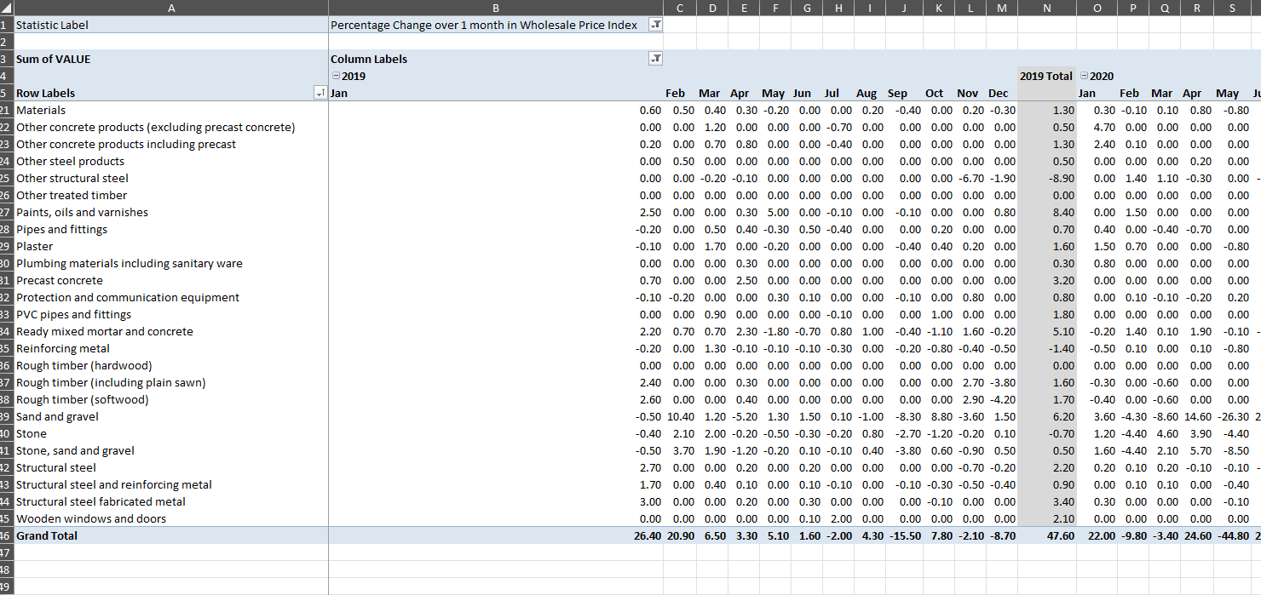Click Sand and gravel 2019 total 6.20
Image resolution: width=1261 pixels, height=595 pixels.
(1063, 416)
